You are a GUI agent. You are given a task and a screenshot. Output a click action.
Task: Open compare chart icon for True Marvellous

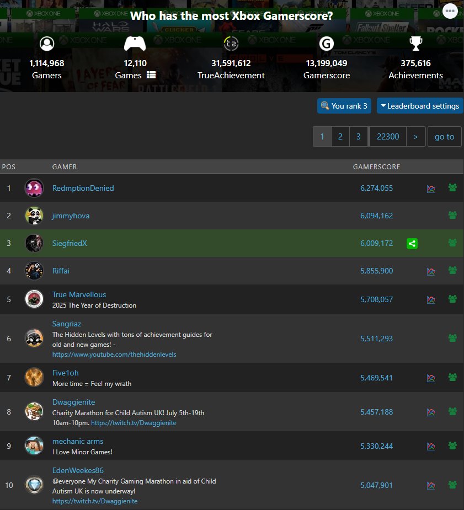tap(431, 299)
